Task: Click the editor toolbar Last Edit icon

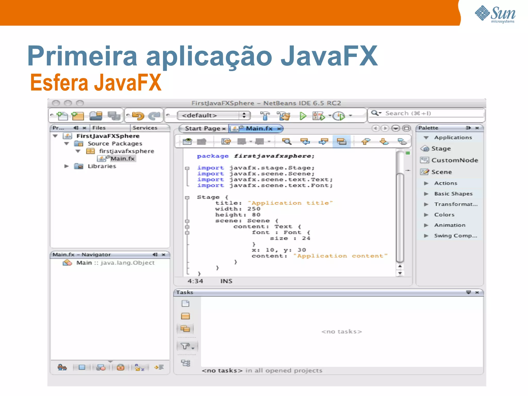Action: click(x=226, y=142)
